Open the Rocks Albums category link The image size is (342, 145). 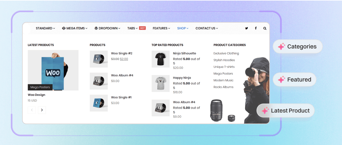223,87
